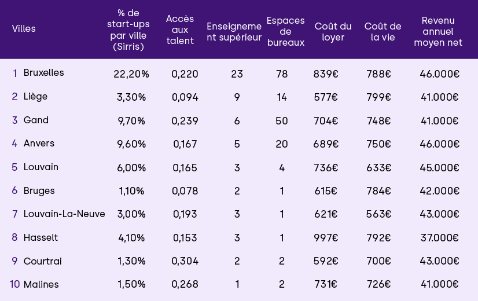Viewport: 478px width, 301px height.
Task: Click Courtrai talent access value 0,304
Action: click(185, 261)
